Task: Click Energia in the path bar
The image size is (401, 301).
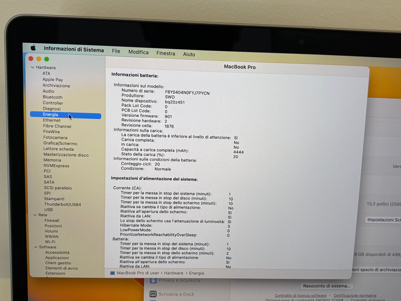Action: (x=196, y=273)
